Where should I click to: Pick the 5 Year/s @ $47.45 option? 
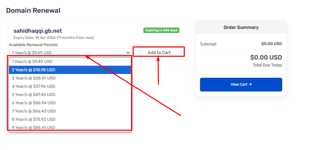pos(70,95)
